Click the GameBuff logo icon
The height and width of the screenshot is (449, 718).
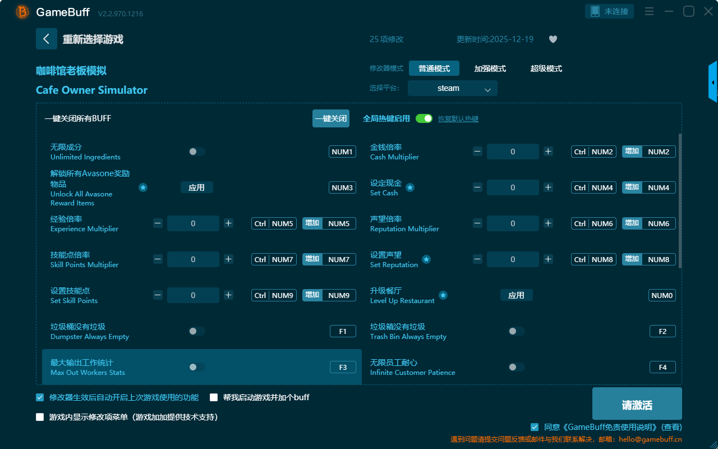coord(22,12)
